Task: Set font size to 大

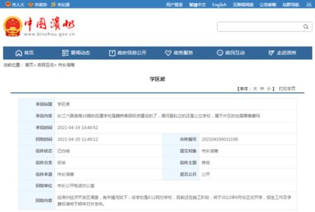Action: point(255,88)
